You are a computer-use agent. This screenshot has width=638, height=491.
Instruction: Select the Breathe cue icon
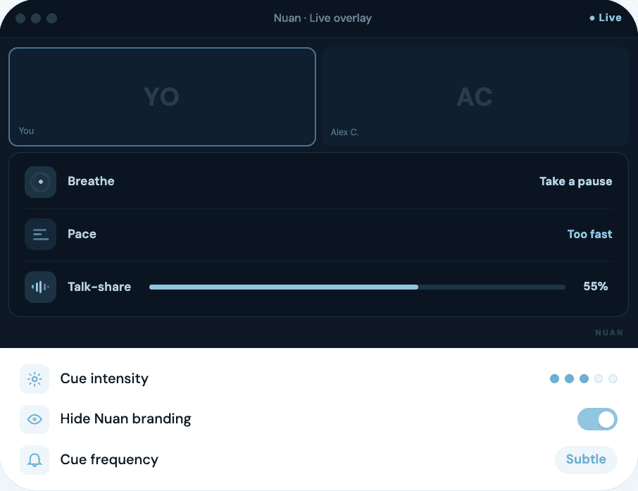[x=40, y=182]
